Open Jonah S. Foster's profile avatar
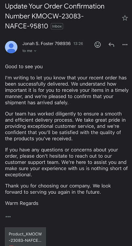The width and height of the screenshot is (132, 246). (x=11, y=47)
